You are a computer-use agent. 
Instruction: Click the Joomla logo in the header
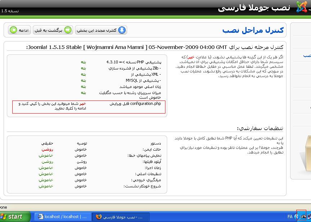tap(302, 7)
